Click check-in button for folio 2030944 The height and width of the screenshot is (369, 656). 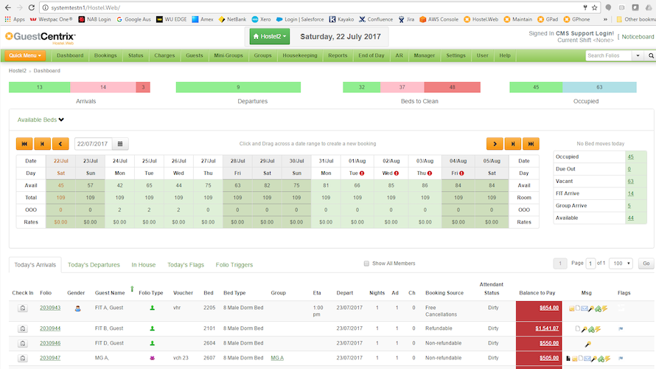tap(23, 329)
